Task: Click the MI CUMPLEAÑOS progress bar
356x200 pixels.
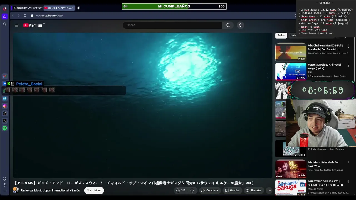Action: [x=174, y=6]
